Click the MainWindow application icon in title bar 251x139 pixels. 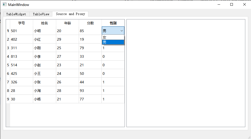(4, 5)
